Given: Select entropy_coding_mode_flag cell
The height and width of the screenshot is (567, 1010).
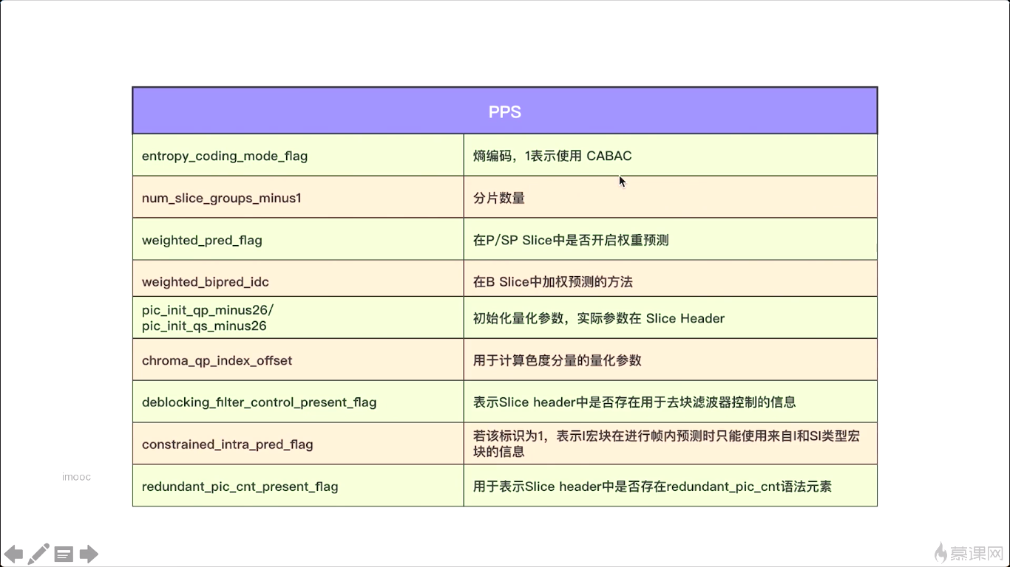Looking at the screenshot, I should click(x=298, y=155).
